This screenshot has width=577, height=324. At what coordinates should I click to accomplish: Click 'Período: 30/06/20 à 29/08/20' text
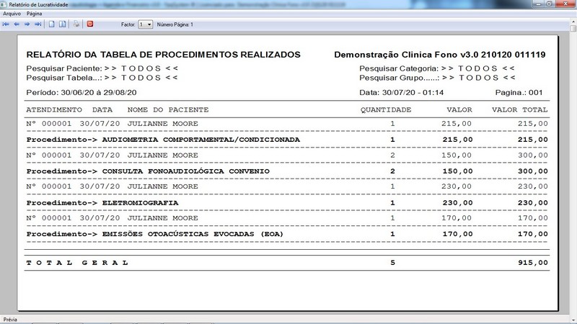coord(82,93)
